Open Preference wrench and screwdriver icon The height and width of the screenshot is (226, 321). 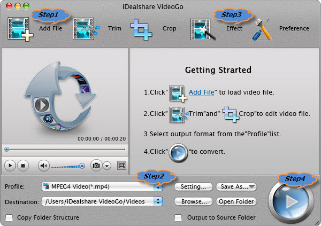[262, 29]
